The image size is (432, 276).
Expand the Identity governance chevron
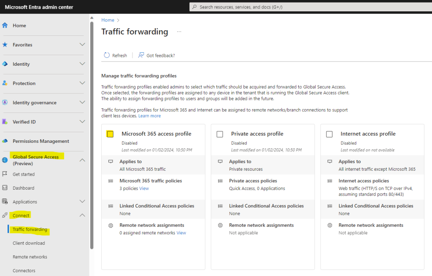82,102
